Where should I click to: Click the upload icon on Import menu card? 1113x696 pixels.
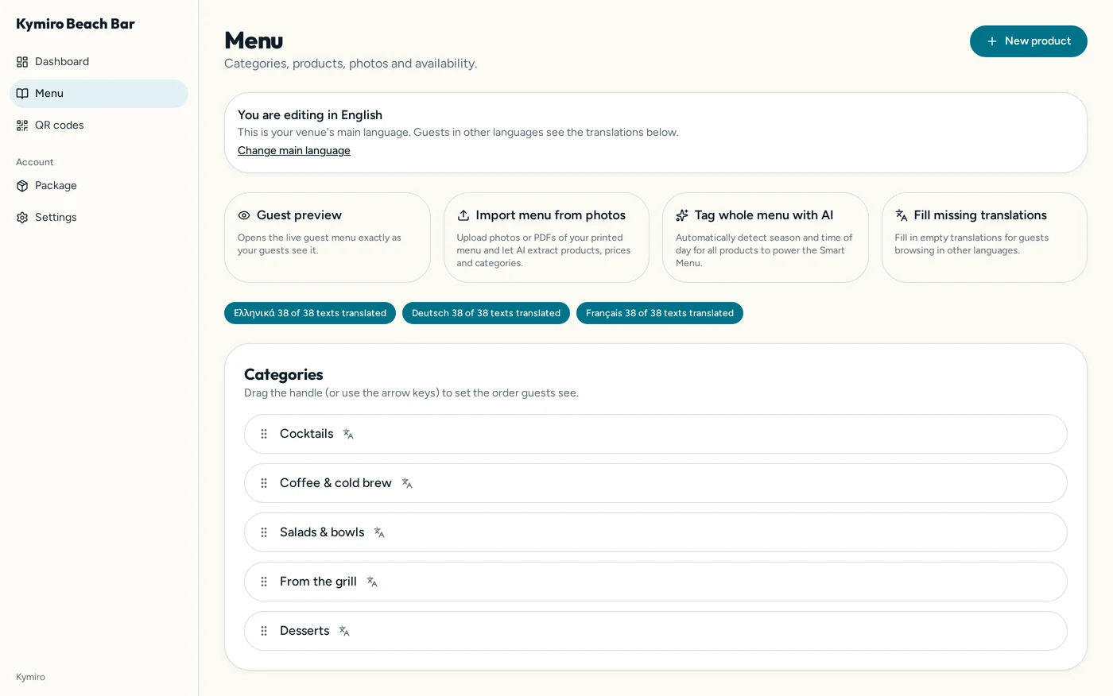(x=463, y=215)
